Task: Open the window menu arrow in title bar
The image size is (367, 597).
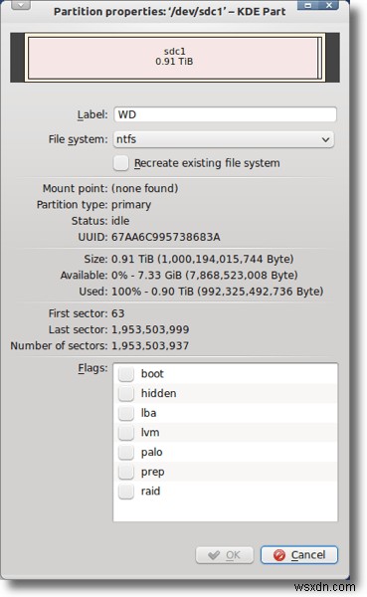Action: pyautogui.click(x=21, y=5)
